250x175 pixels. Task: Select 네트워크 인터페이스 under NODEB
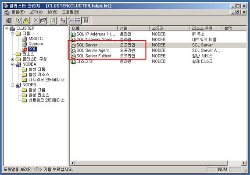click(46, 100)
